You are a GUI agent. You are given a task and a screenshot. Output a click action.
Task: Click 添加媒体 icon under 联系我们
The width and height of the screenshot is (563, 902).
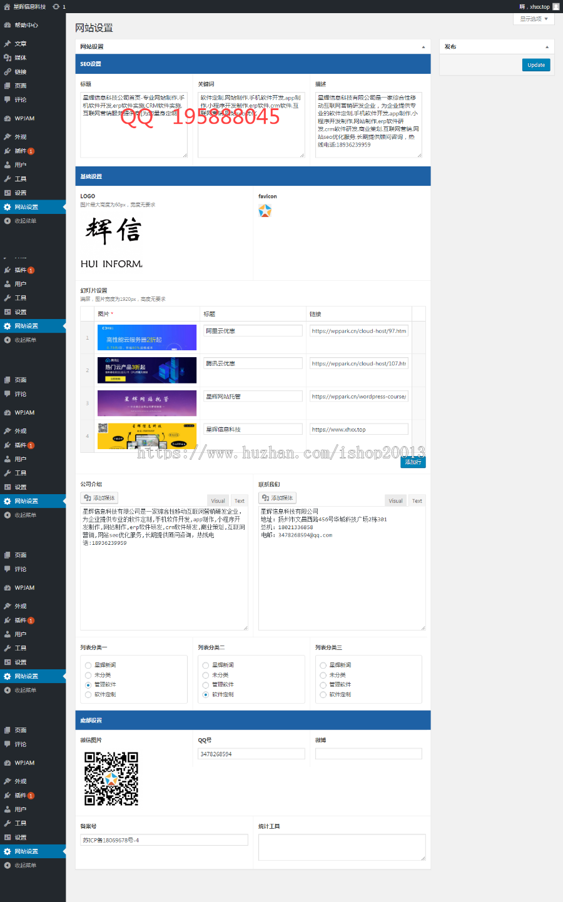(265, 498)
